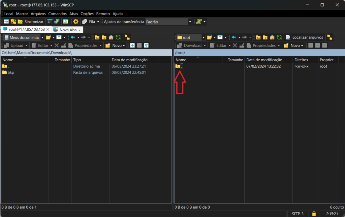The image size is (345, 217).
Task: Open the terminal console icon
Action: [x=50, y=22]
